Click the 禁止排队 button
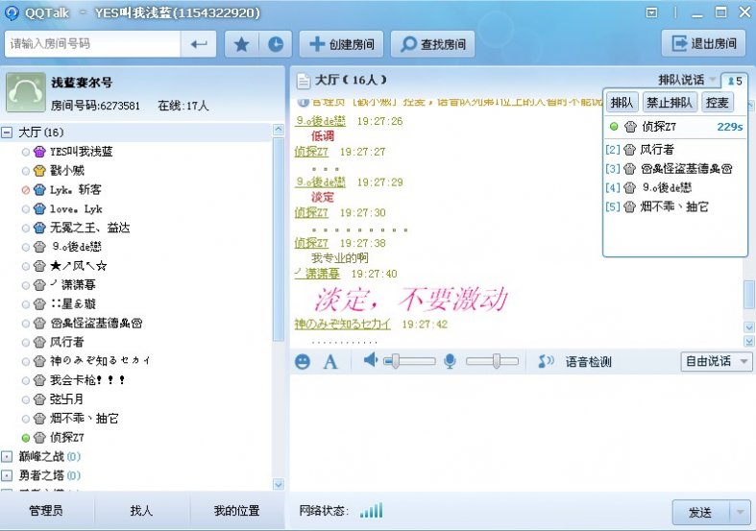 pos(670,103)
